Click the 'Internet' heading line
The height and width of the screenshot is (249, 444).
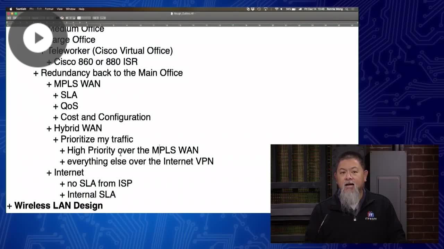69,172
